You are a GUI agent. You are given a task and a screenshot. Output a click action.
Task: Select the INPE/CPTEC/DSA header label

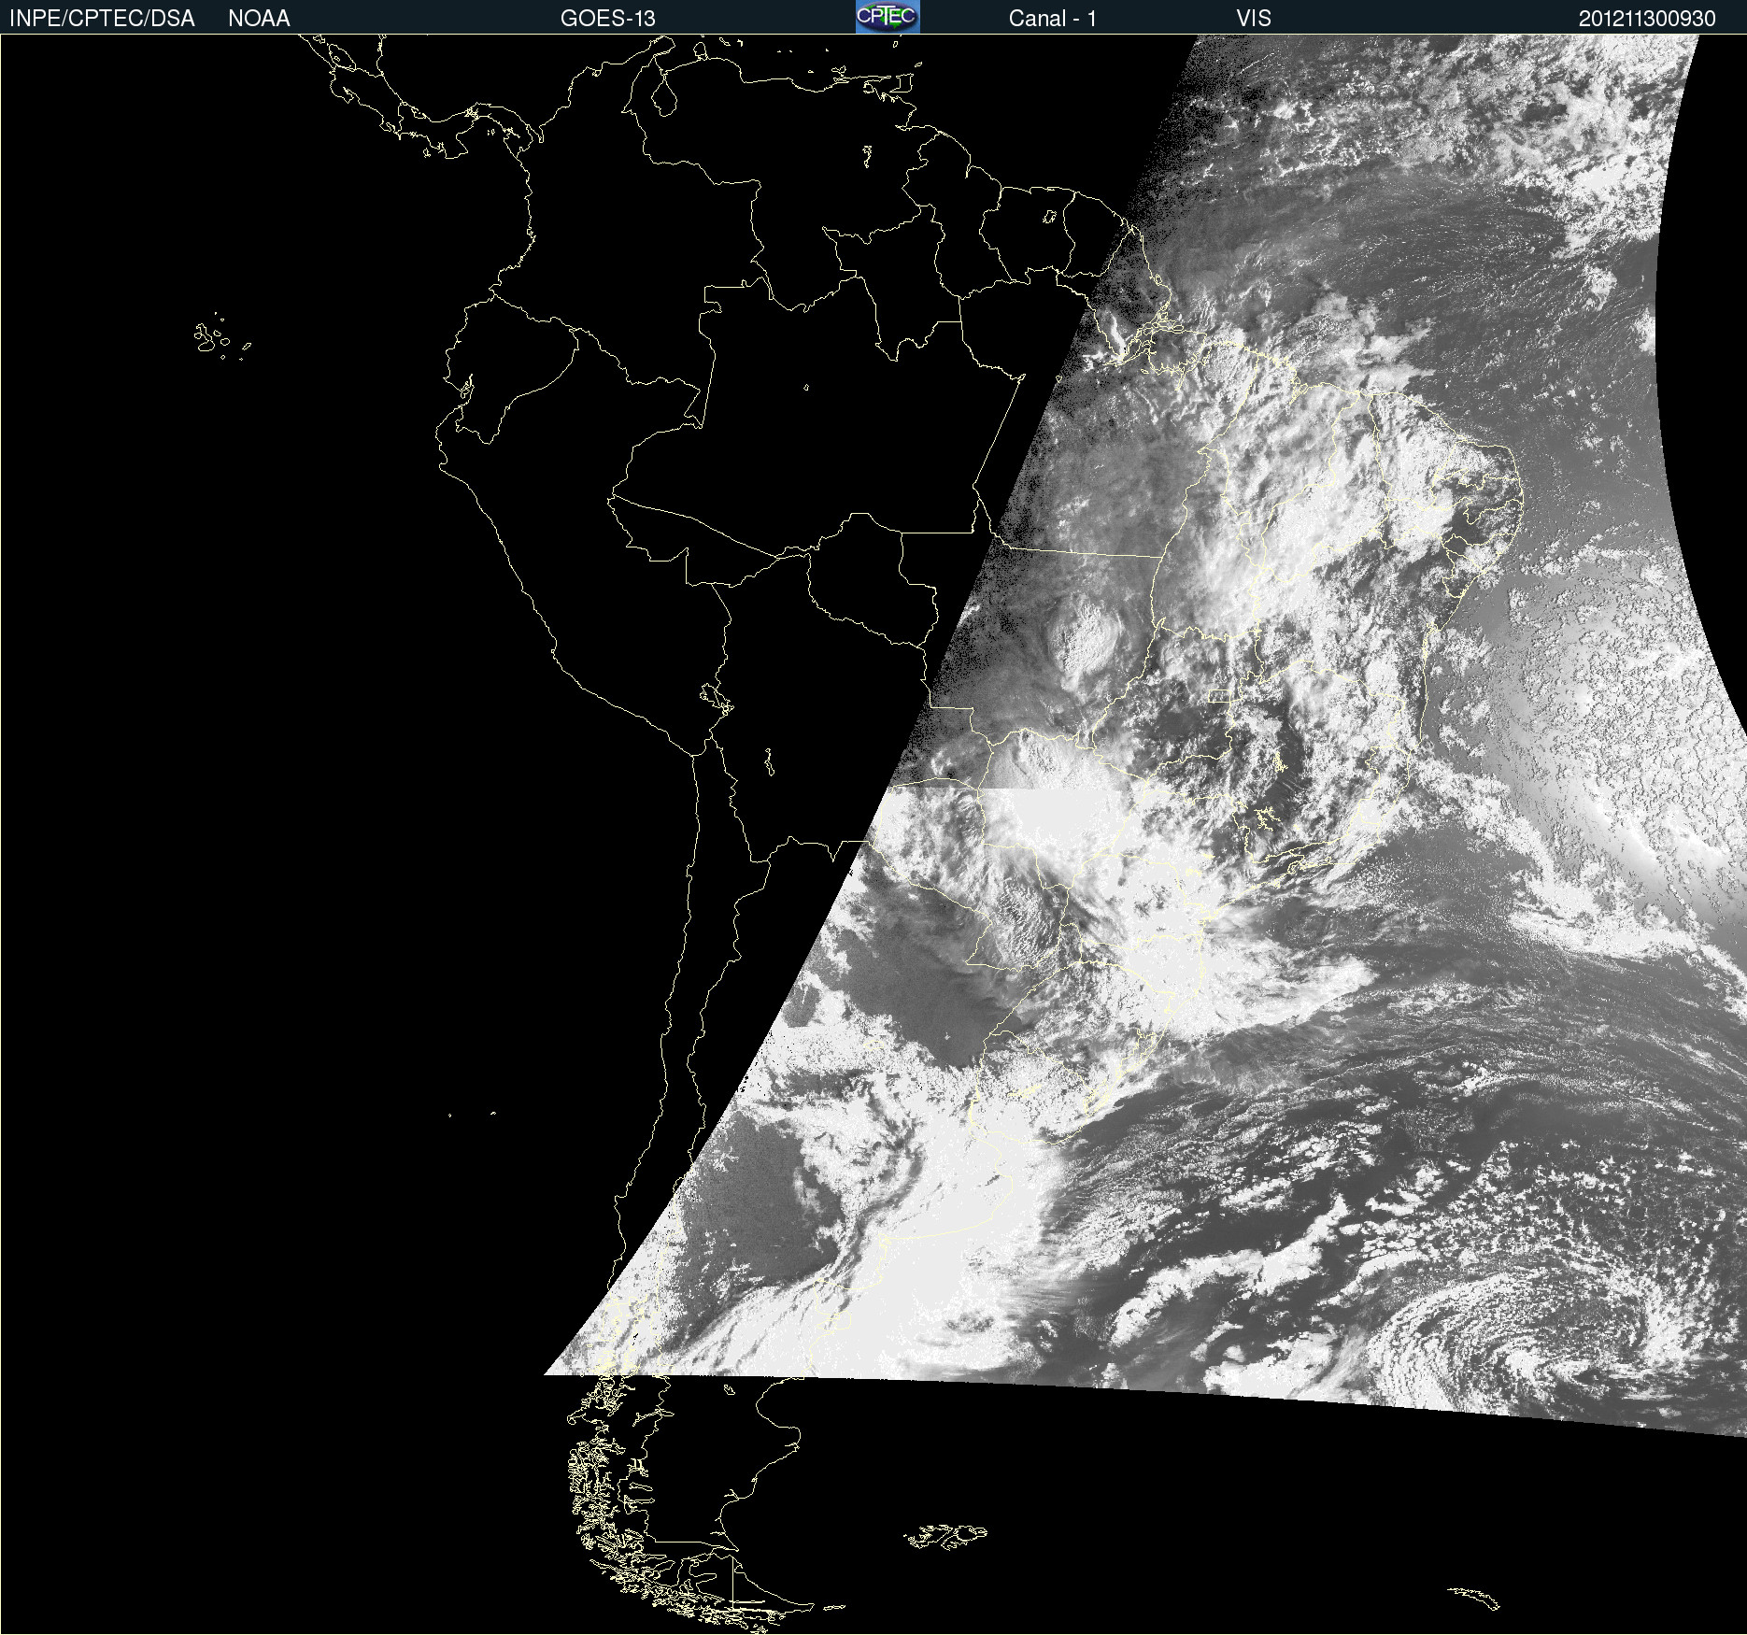[x=102, y=19]
